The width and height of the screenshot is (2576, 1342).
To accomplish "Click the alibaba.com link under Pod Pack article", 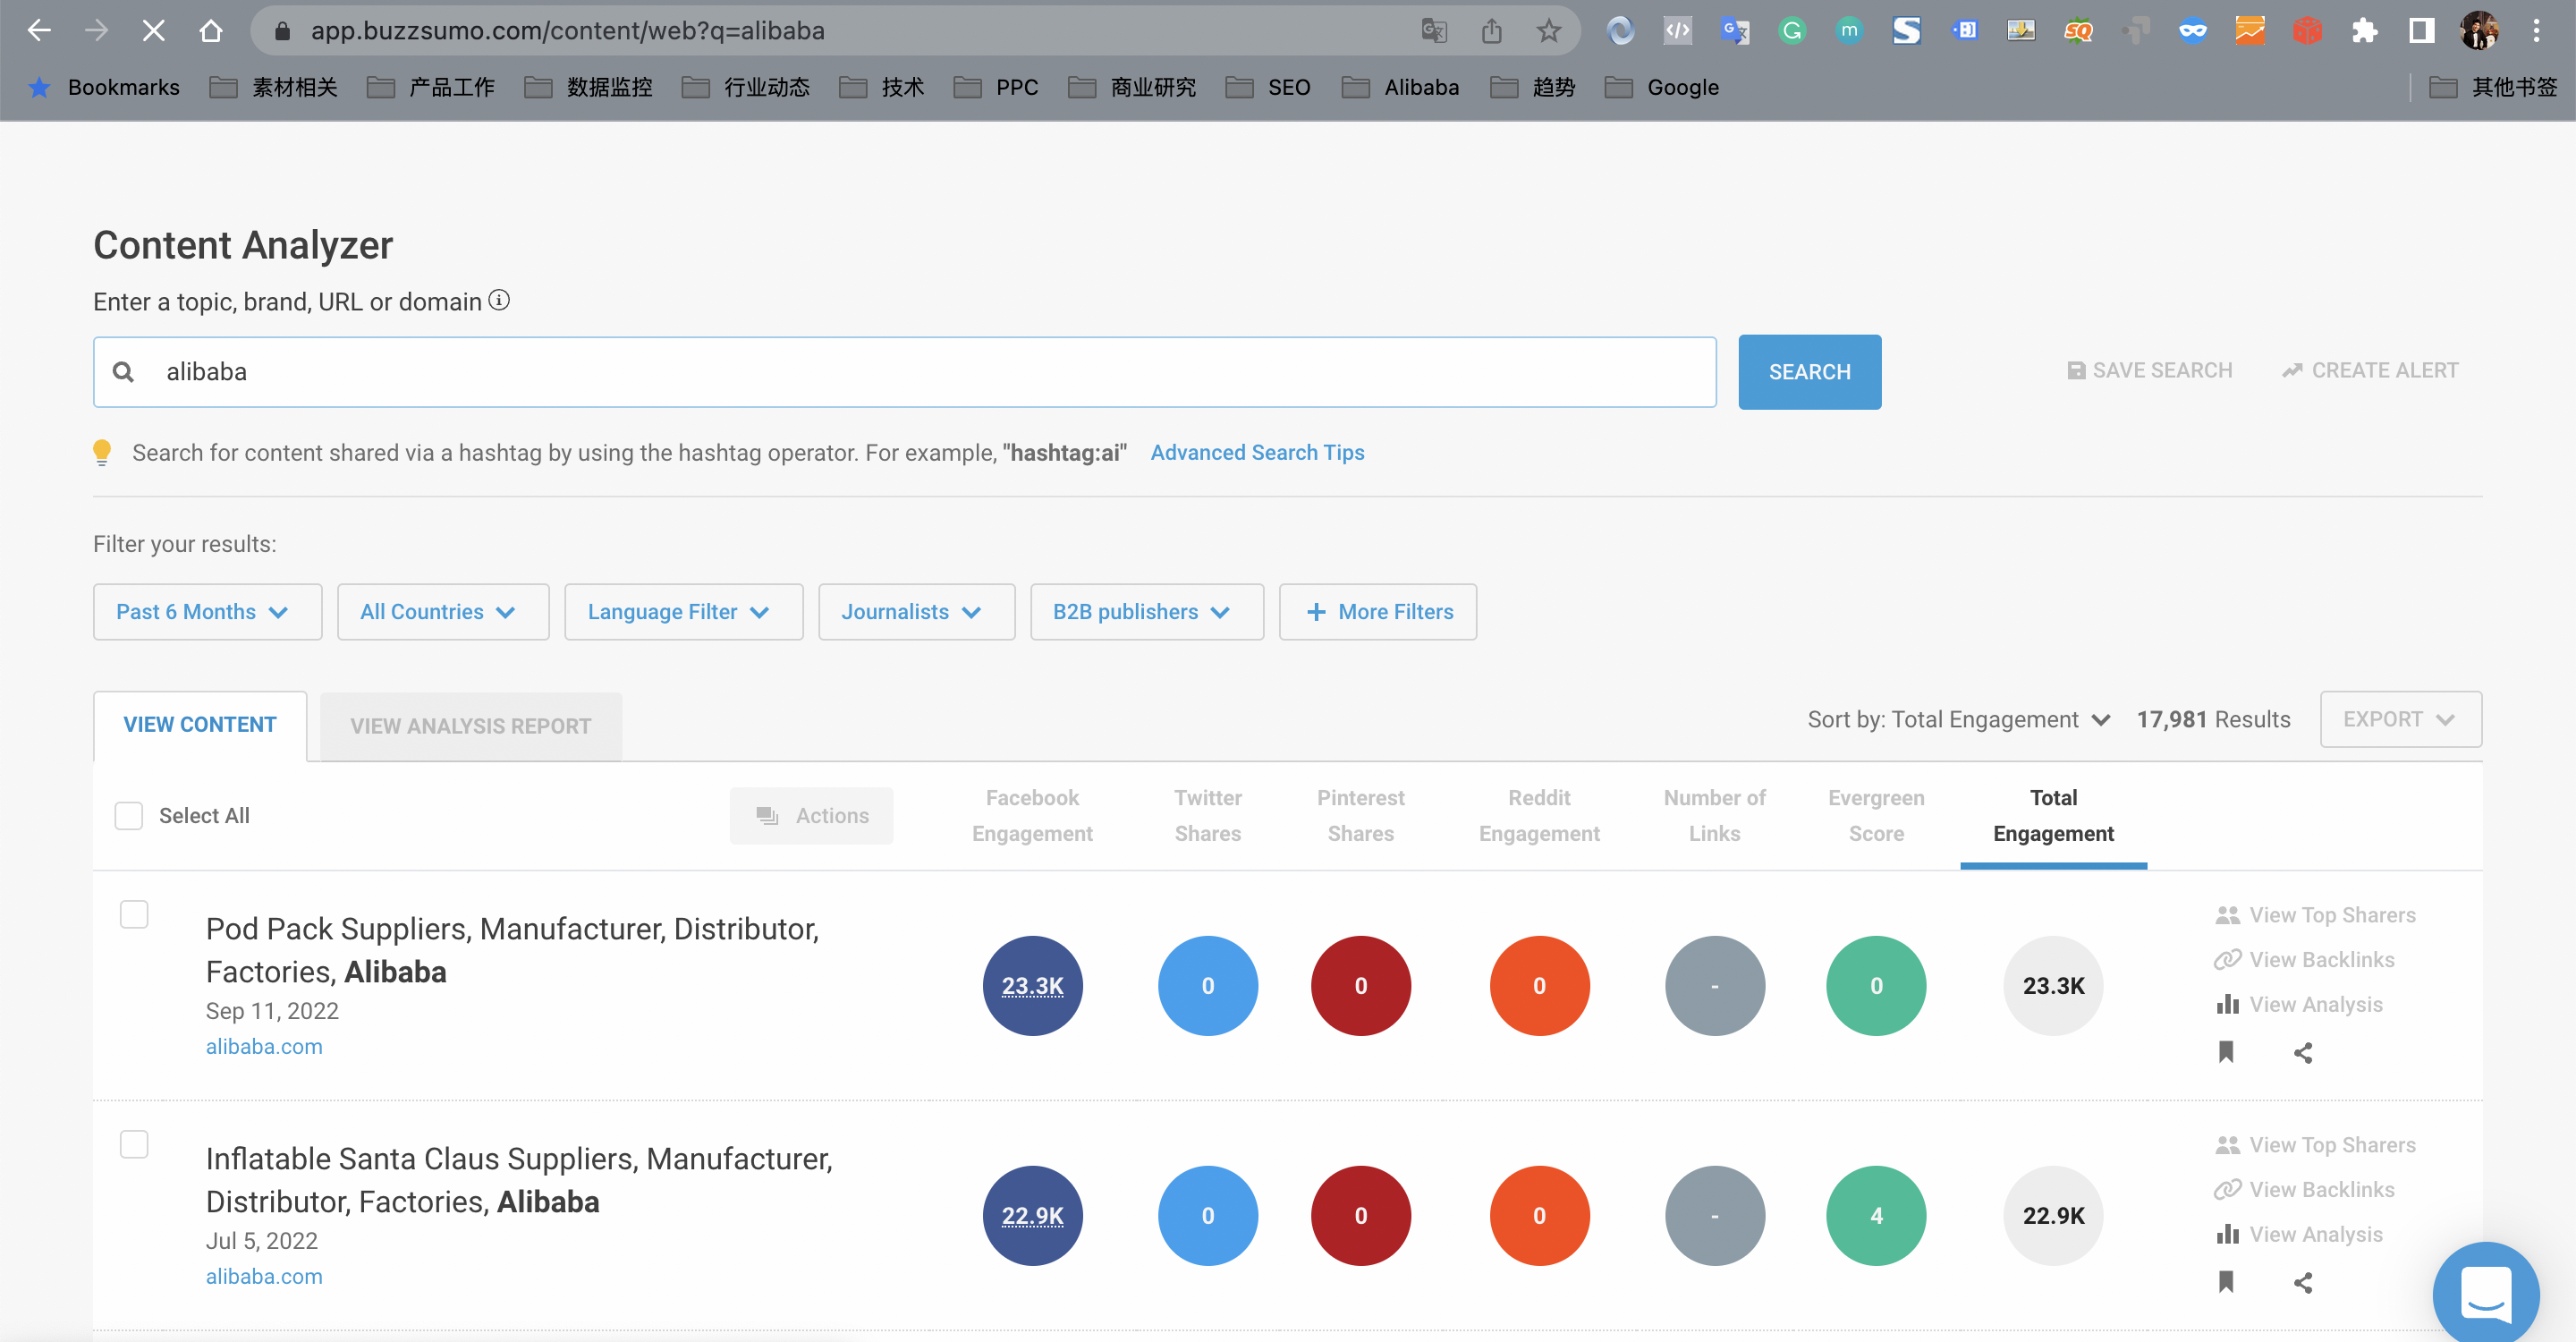I will (x=264, y=1046).
